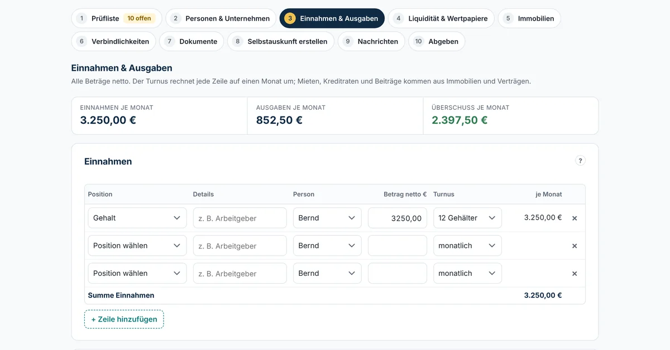
Task: Click the 3250,00 Betrag netto field
Action: click(398, 218)
